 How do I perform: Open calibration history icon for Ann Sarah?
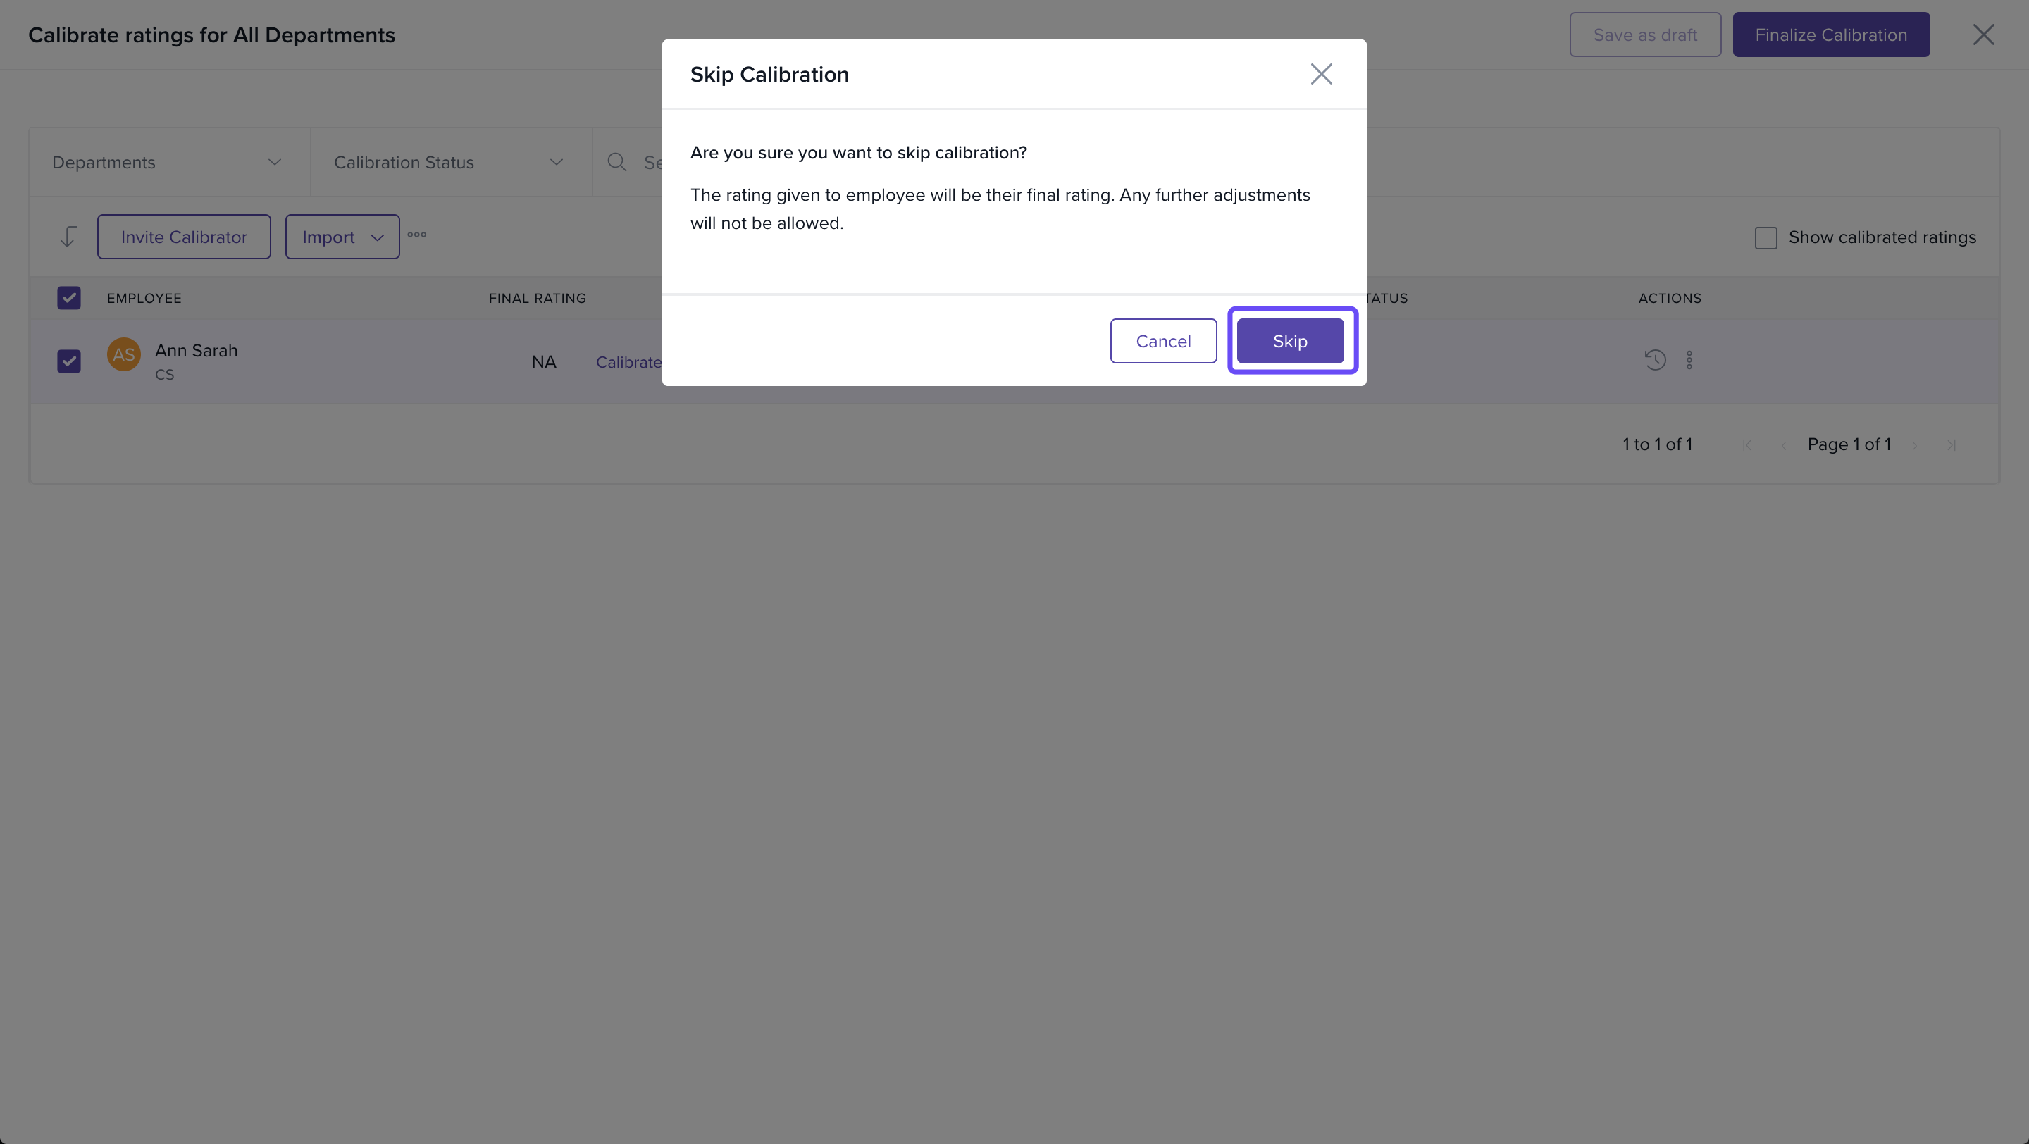pos(1655,360)
